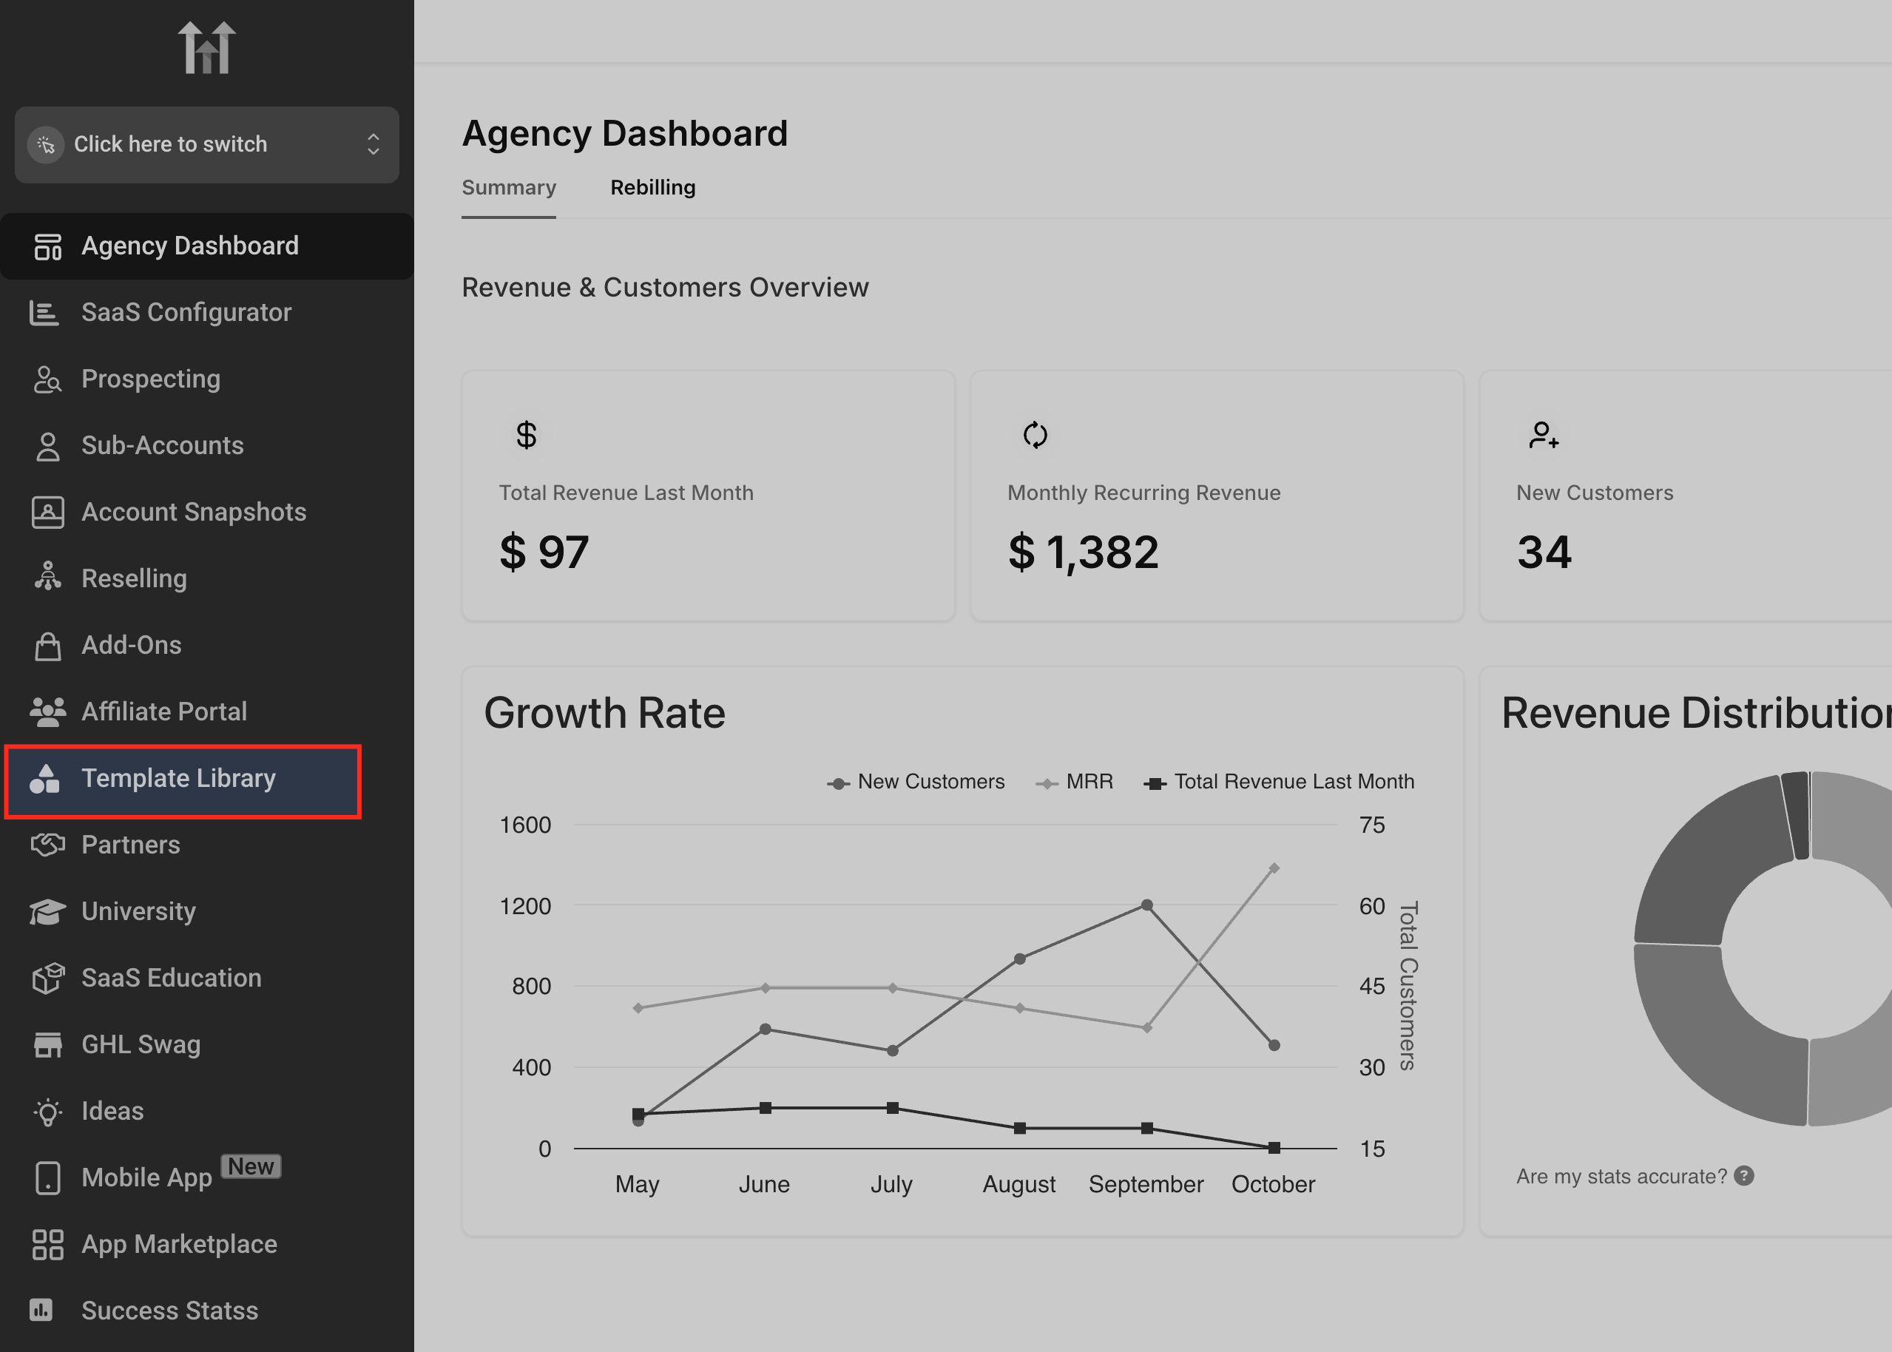Click October MRR data point on chart

tap(1274, 868)
